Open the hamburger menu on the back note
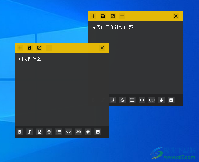The height and width of the screenshot is (162, 199). 122,16
